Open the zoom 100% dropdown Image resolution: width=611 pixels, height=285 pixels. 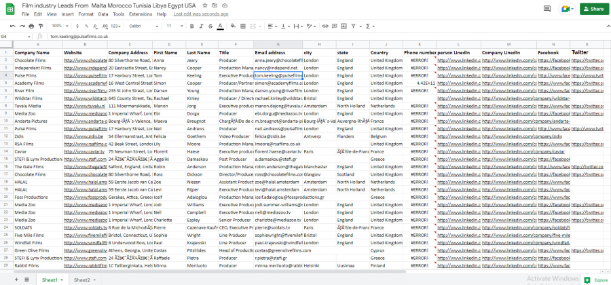[x=60, y=26]
